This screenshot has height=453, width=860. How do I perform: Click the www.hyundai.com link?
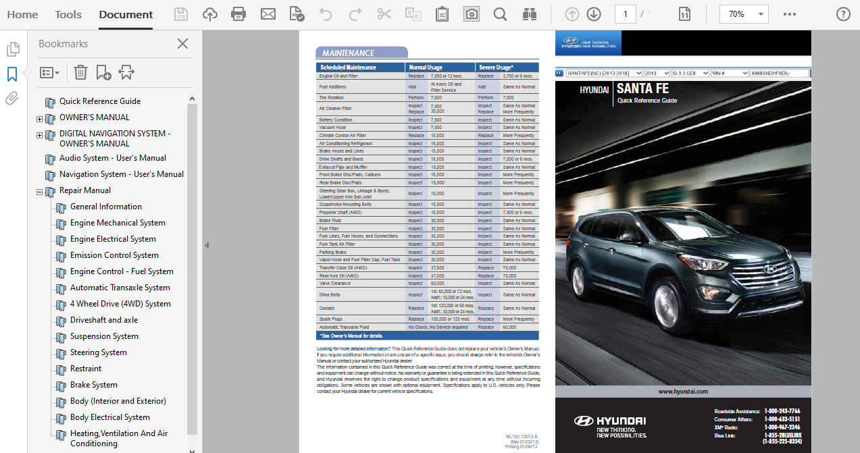click(683, 392)
